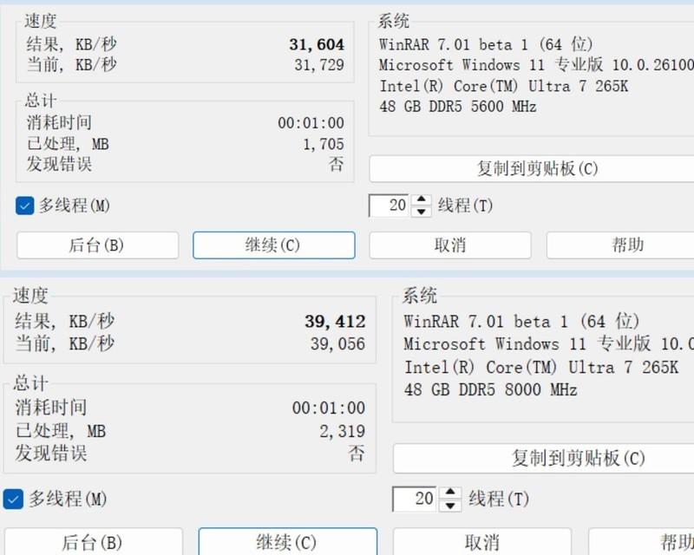Select the 31,604 result speed value
The width and height of the screenshot is (694, 555).
tap(318, 43)
